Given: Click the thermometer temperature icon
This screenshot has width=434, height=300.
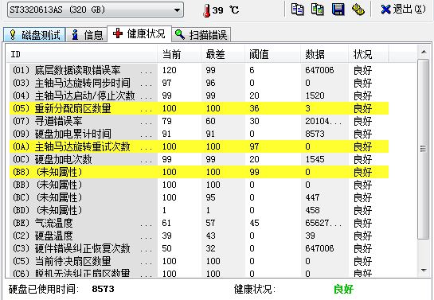Looking at the screenshot, I should click(206, 10).
